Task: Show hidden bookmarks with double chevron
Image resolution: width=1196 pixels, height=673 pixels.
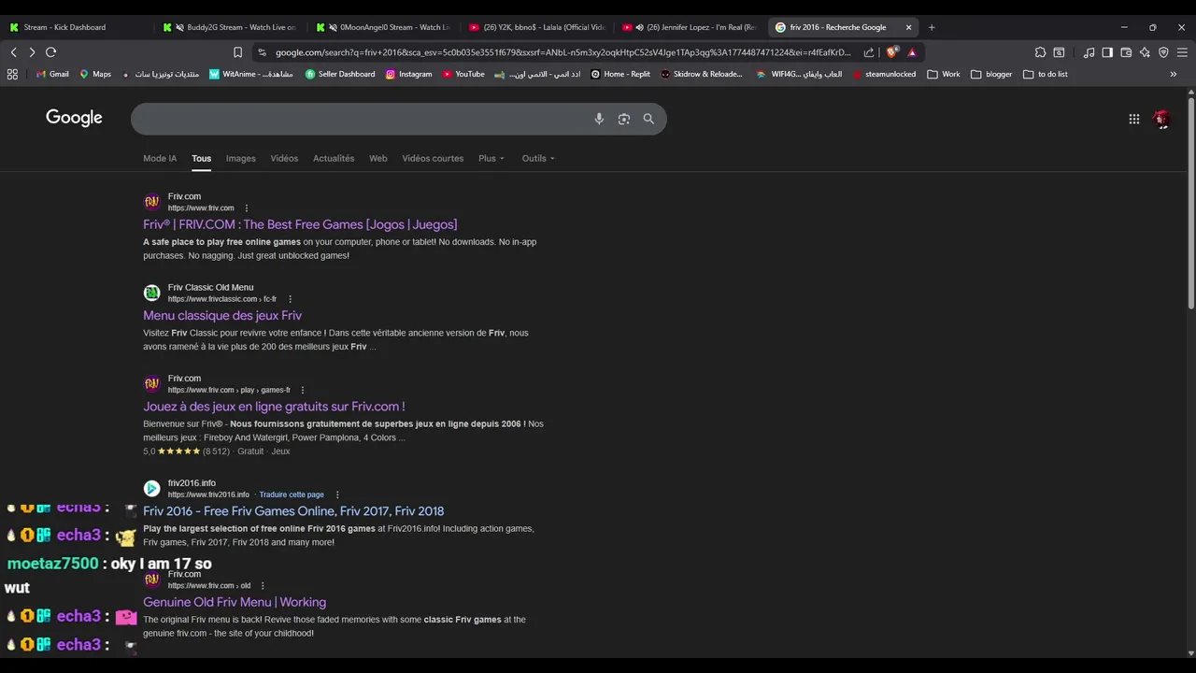Action: tap(1174, 74)
